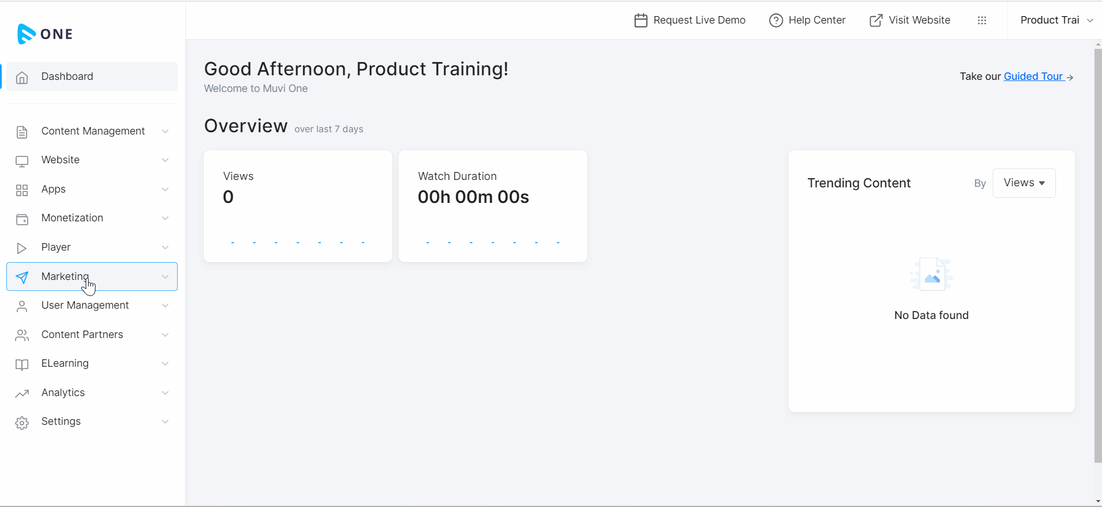Viewport: 1102px width, 507px height.
Task: Expand the Analytics menu chevron
Action: click(165, 393)
